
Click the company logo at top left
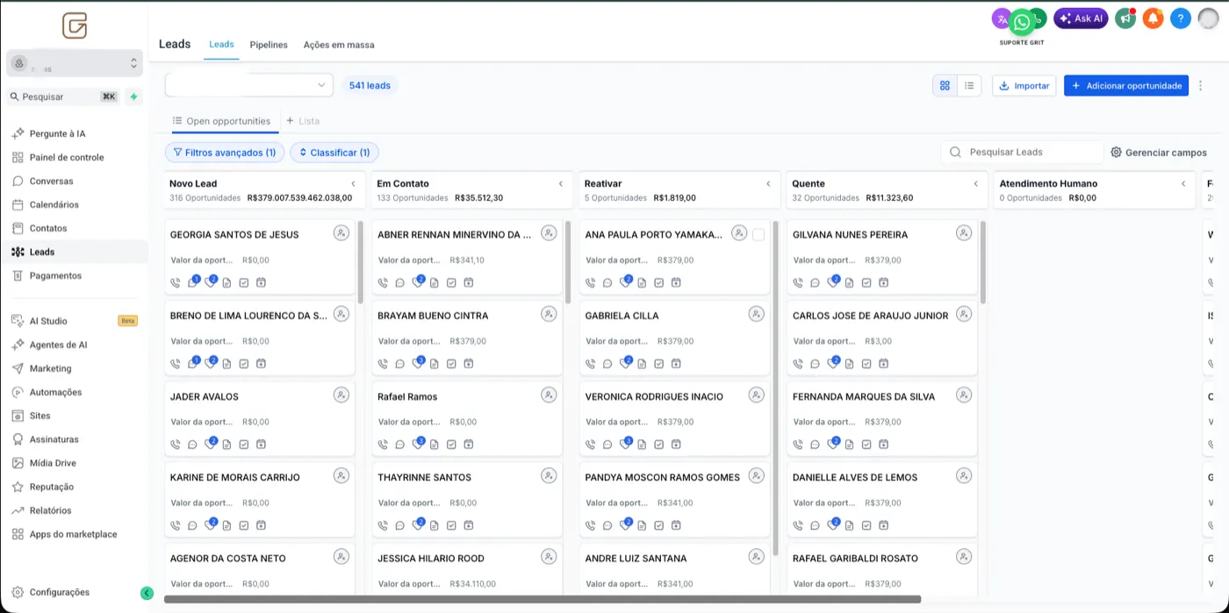tap(75, 25)
